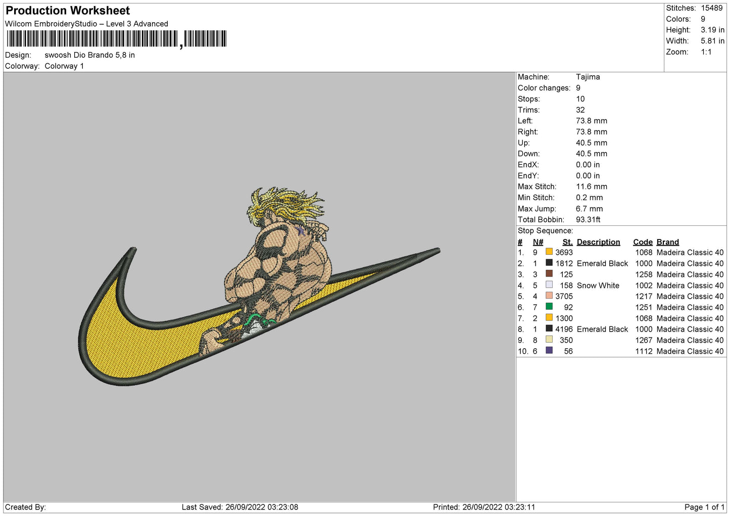The width and height of the screenshot is (730, 516).
Task: Click the Brand column header
Action: 667,242
